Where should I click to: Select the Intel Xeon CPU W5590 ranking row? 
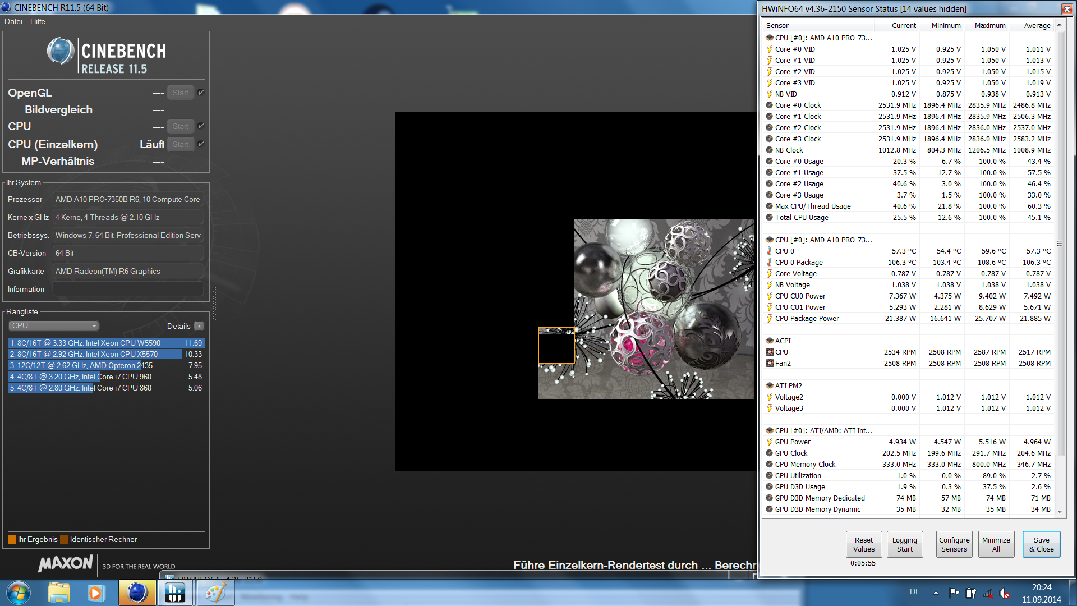pyautogui.click(x=106, y=343)
